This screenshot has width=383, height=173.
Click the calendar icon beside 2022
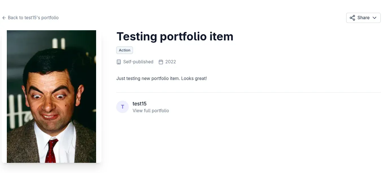pyautogui.click(x=161, y=62)
